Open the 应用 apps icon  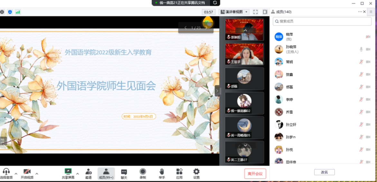point(179,172)
